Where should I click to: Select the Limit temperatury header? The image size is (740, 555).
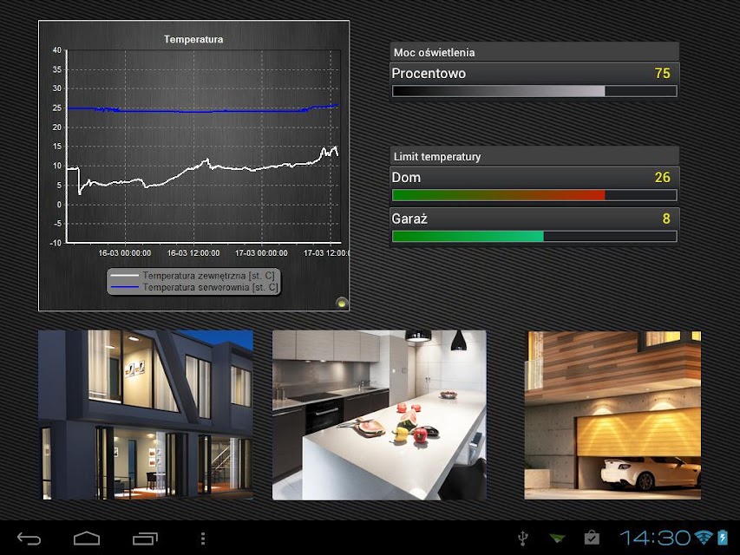[534, 156]
